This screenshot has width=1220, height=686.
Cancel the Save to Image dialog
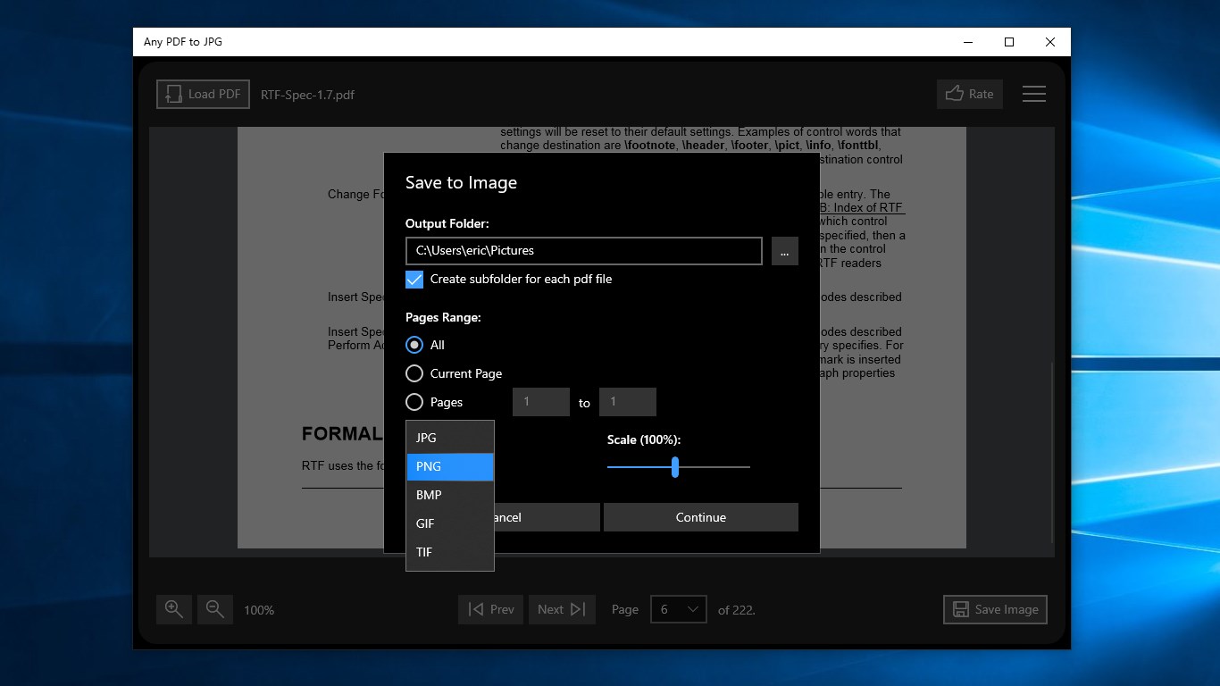pos(547,517)
